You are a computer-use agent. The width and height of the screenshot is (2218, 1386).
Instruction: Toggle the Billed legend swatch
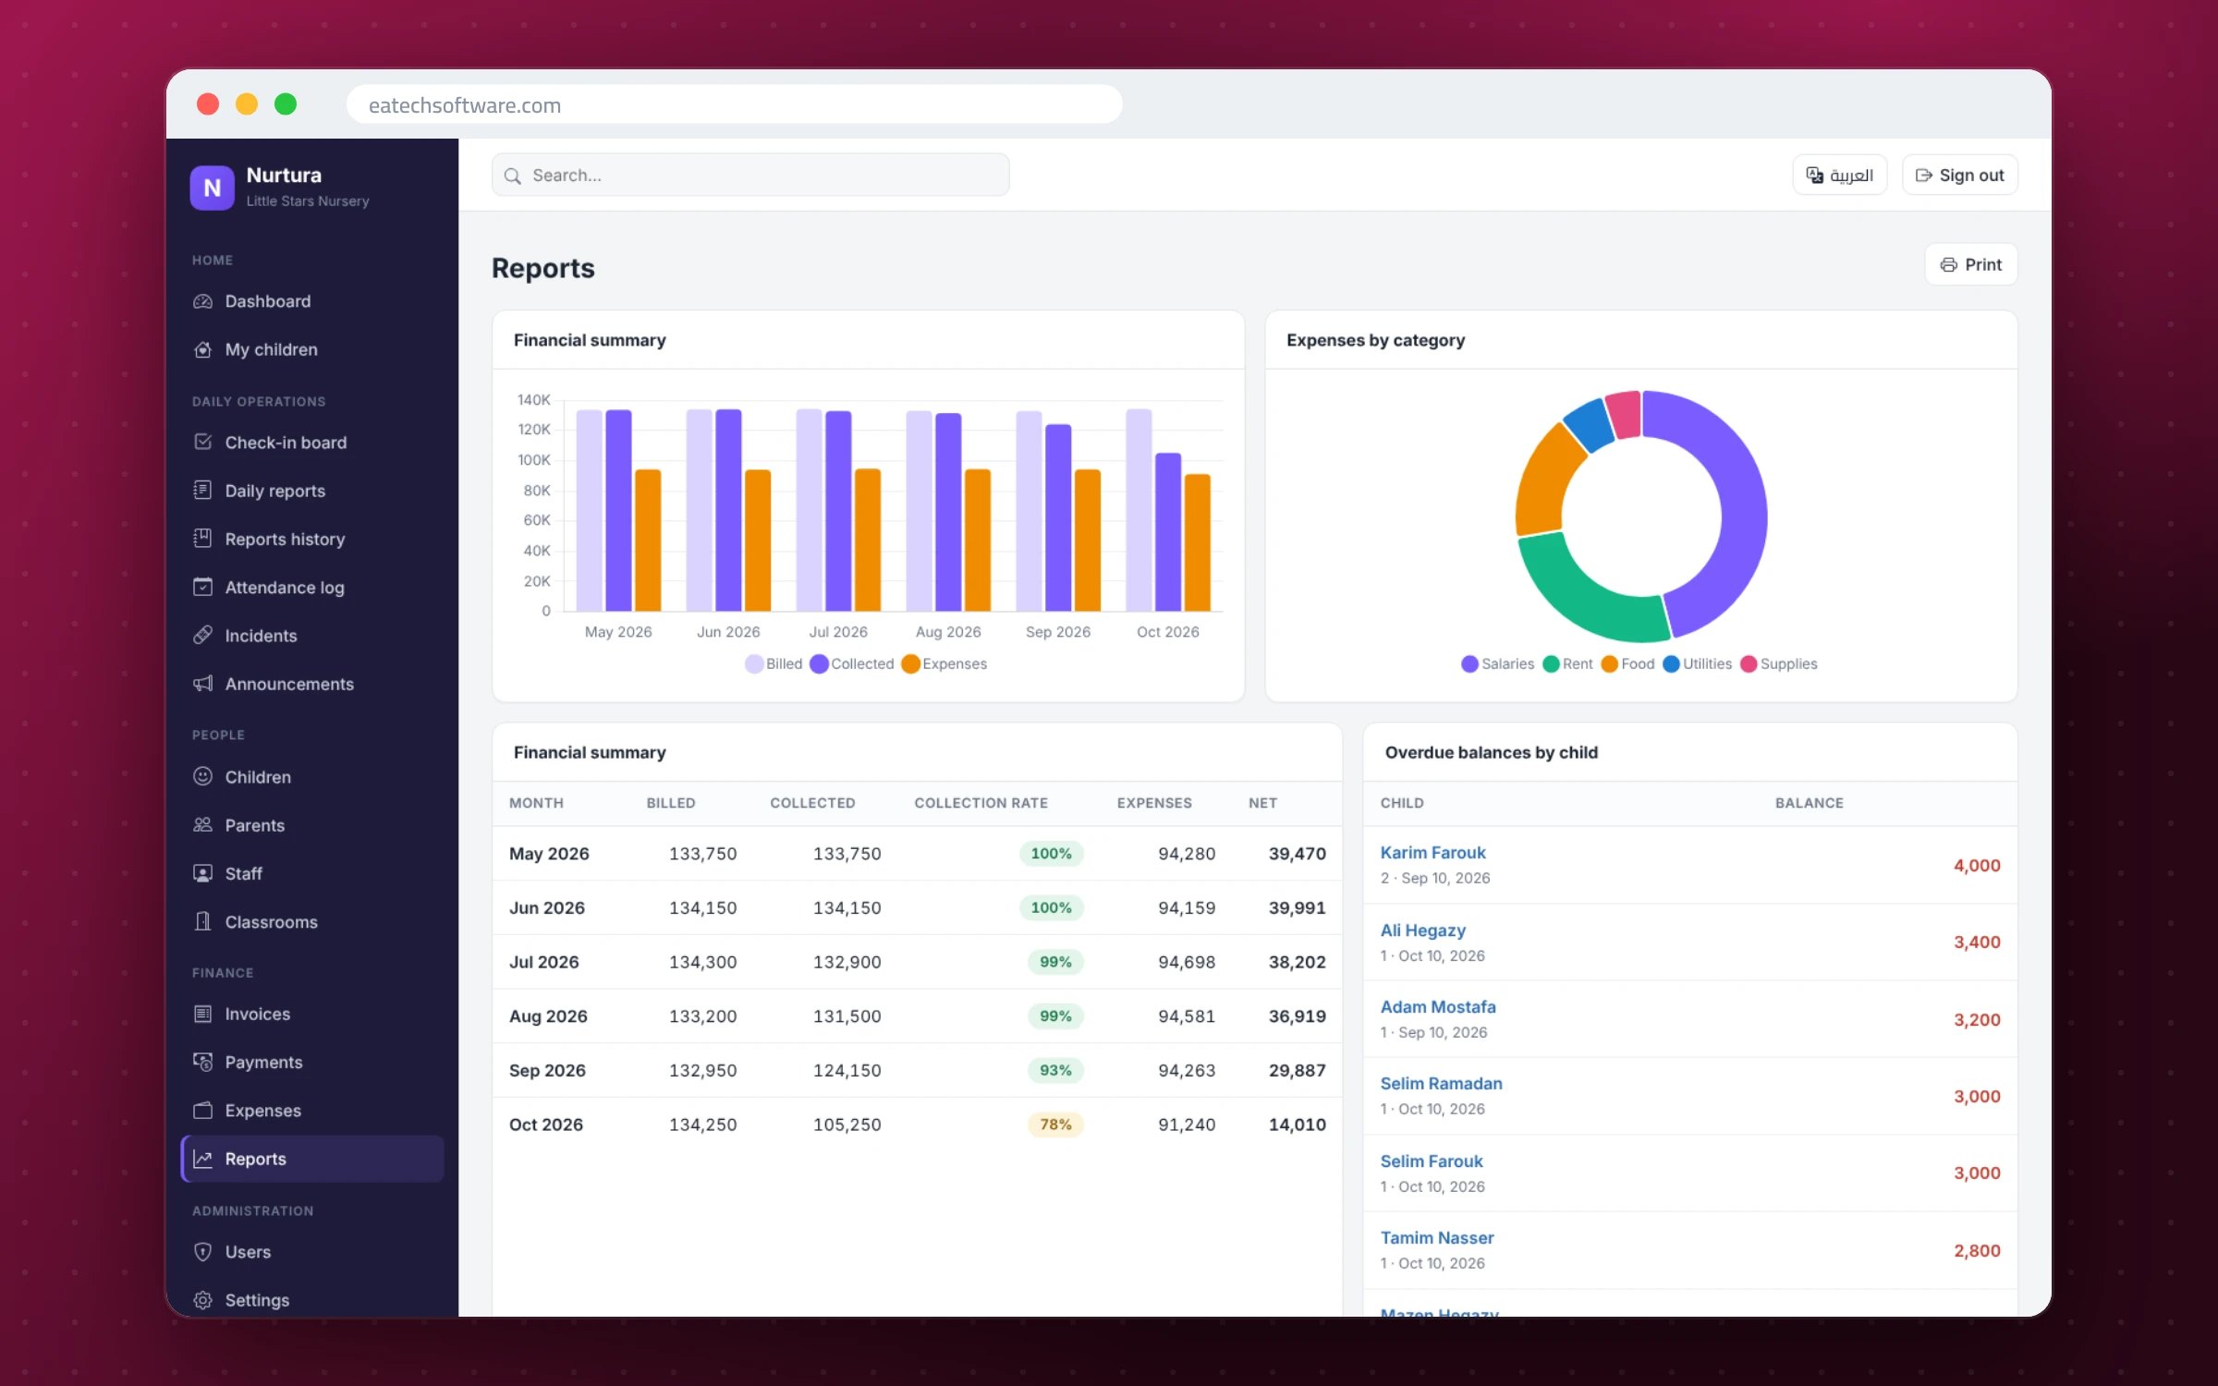pyautogui.click(x=754, y=663)
